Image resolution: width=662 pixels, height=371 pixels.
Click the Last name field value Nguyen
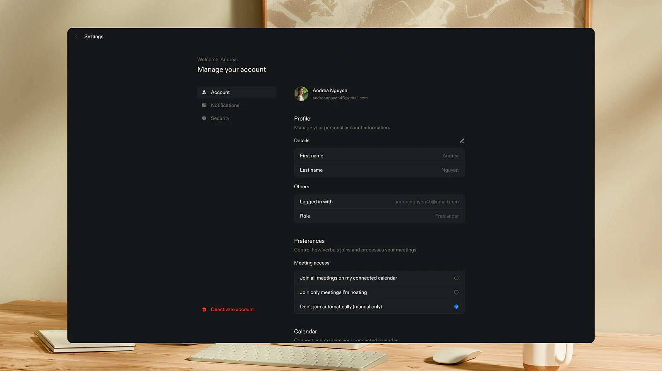pyautogui.click(x=450, y=170)
